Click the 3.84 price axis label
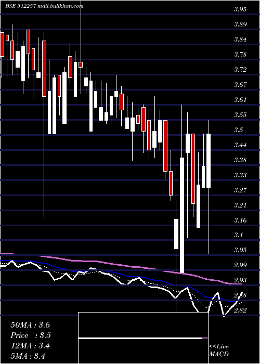This screenshot has width=260, height=364. [240, 40]
